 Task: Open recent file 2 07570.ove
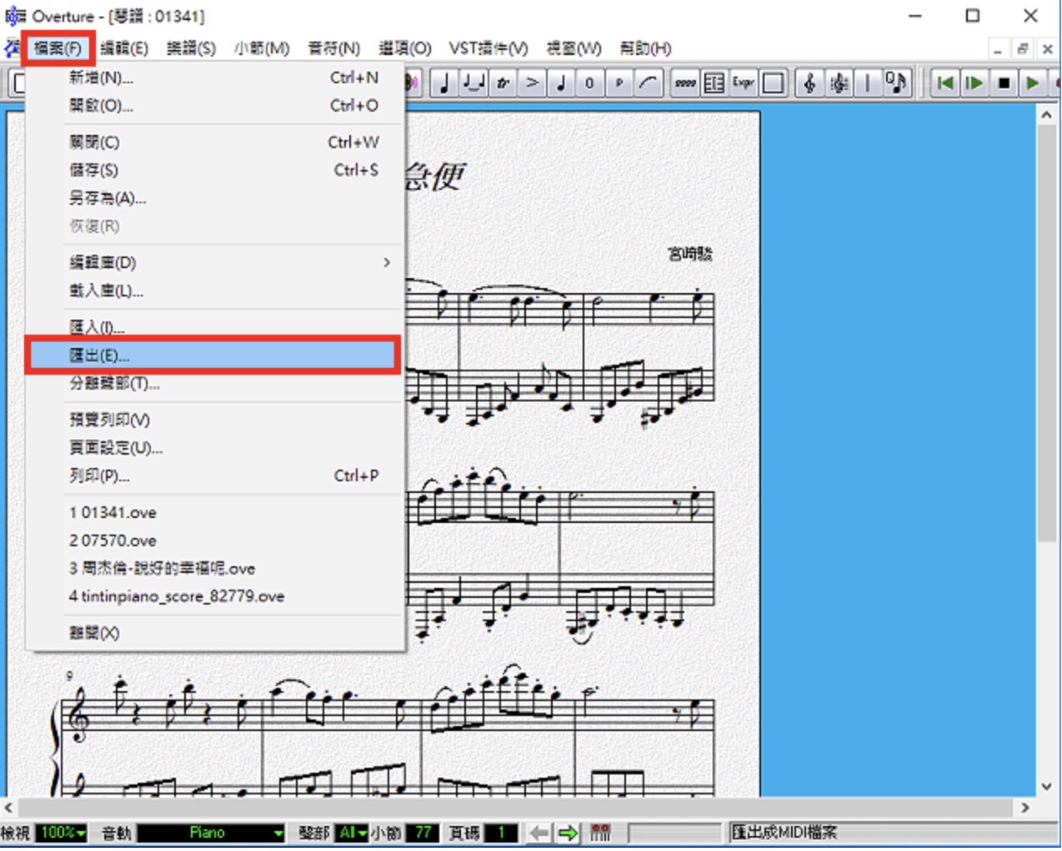pos(215,540)
